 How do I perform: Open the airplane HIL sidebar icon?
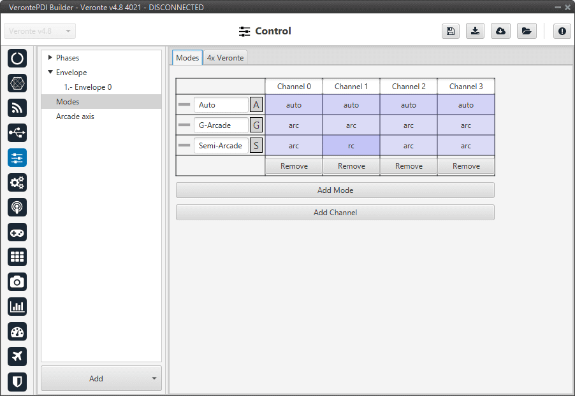click(17, 356)
